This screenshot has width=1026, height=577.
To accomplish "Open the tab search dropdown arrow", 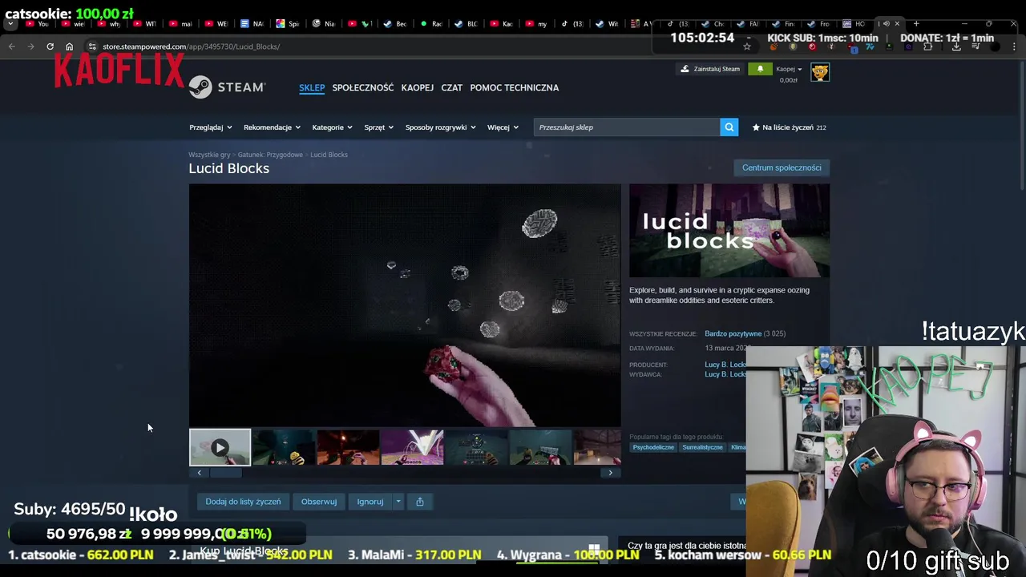I will (10, 23).
